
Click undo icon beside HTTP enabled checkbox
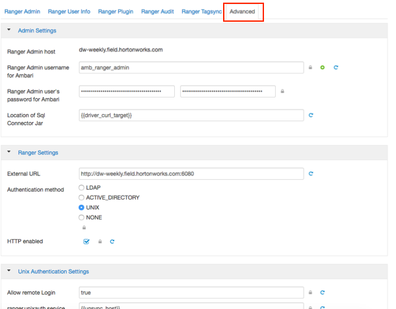click(x=112, y=241)
